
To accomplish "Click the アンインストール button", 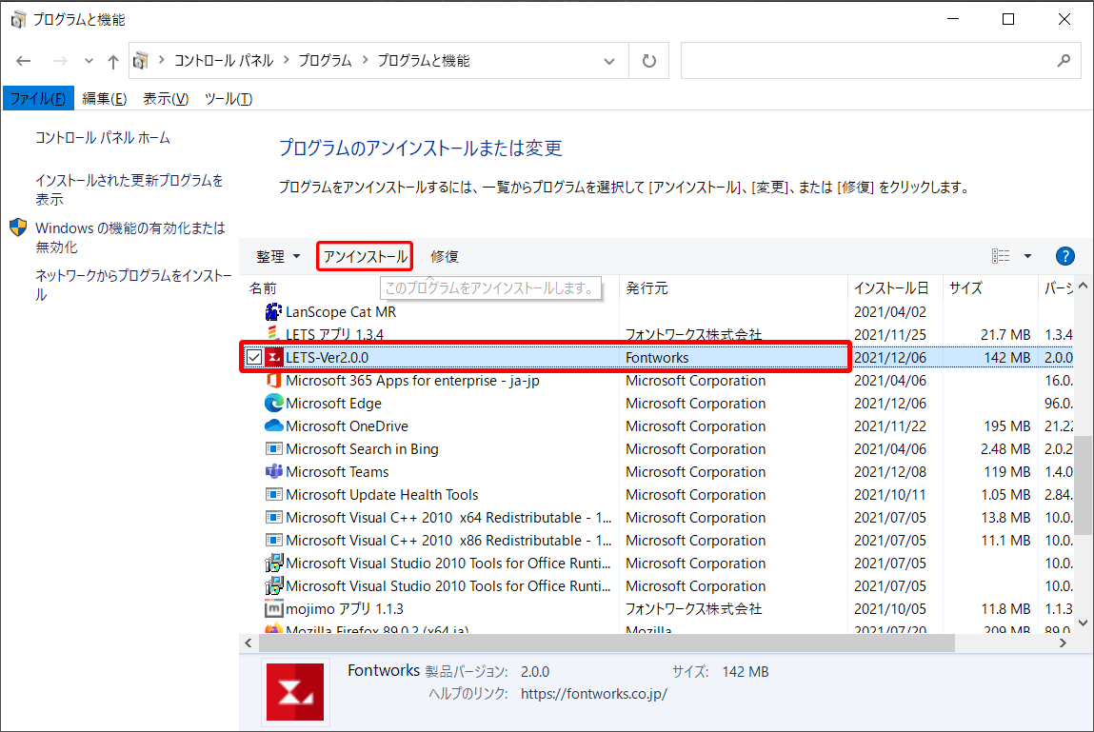I will pyautogui.click(x=365, y=256).
